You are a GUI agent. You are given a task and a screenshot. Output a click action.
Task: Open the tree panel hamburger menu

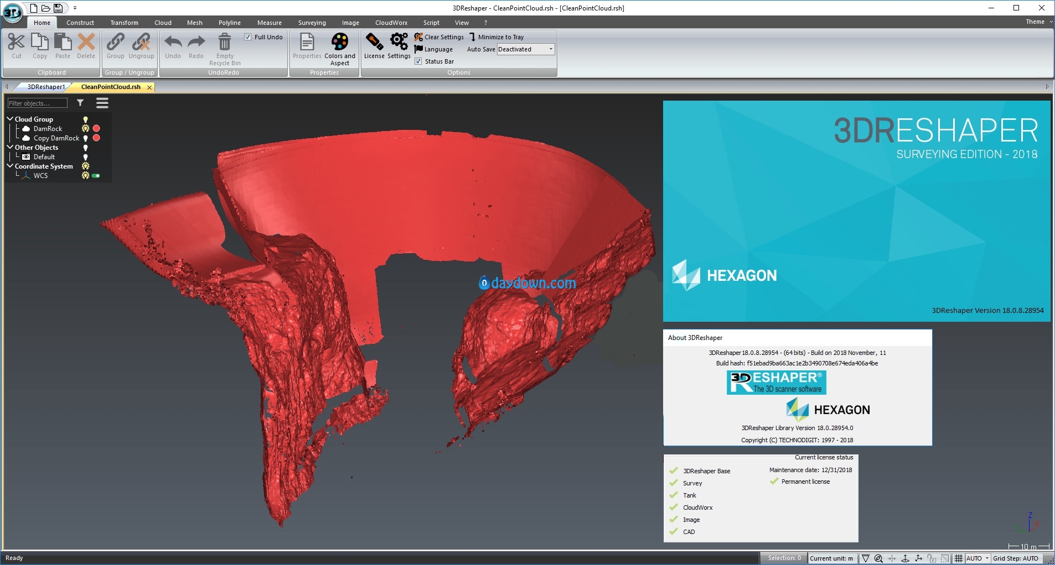pyautogui.click(x=102, y=103)
